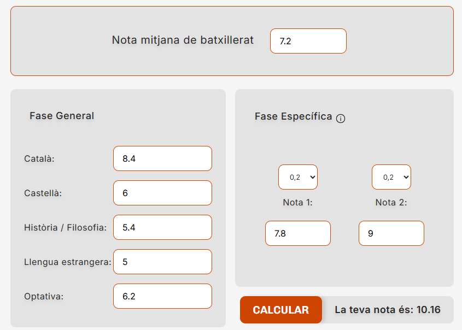The image size is (462, 330).
Task: Open the Nota 2 weighting dropdown
Action: [x=391, y=177]
